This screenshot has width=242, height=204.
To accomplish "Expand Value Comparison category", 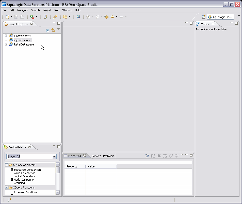I will pyautogui.click(x=12, y=173).
